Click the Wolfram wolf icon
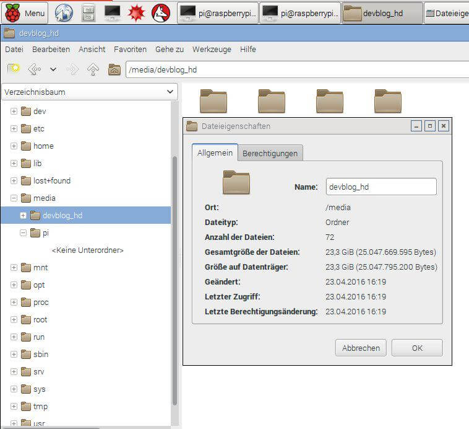 [x=161, y=12]
